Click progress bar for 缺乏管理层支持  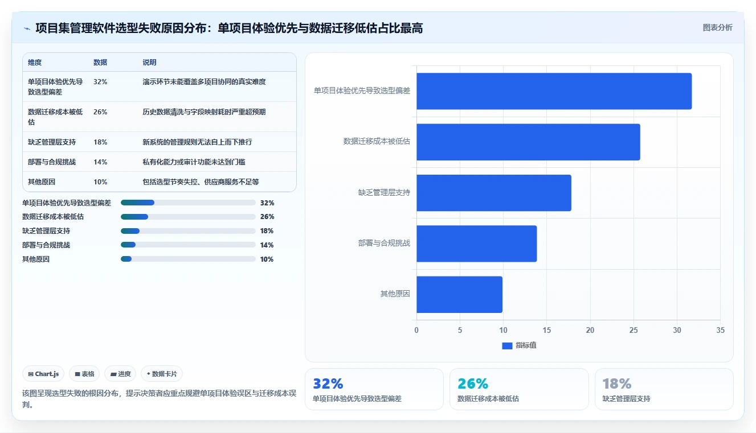tap(188, 231)
